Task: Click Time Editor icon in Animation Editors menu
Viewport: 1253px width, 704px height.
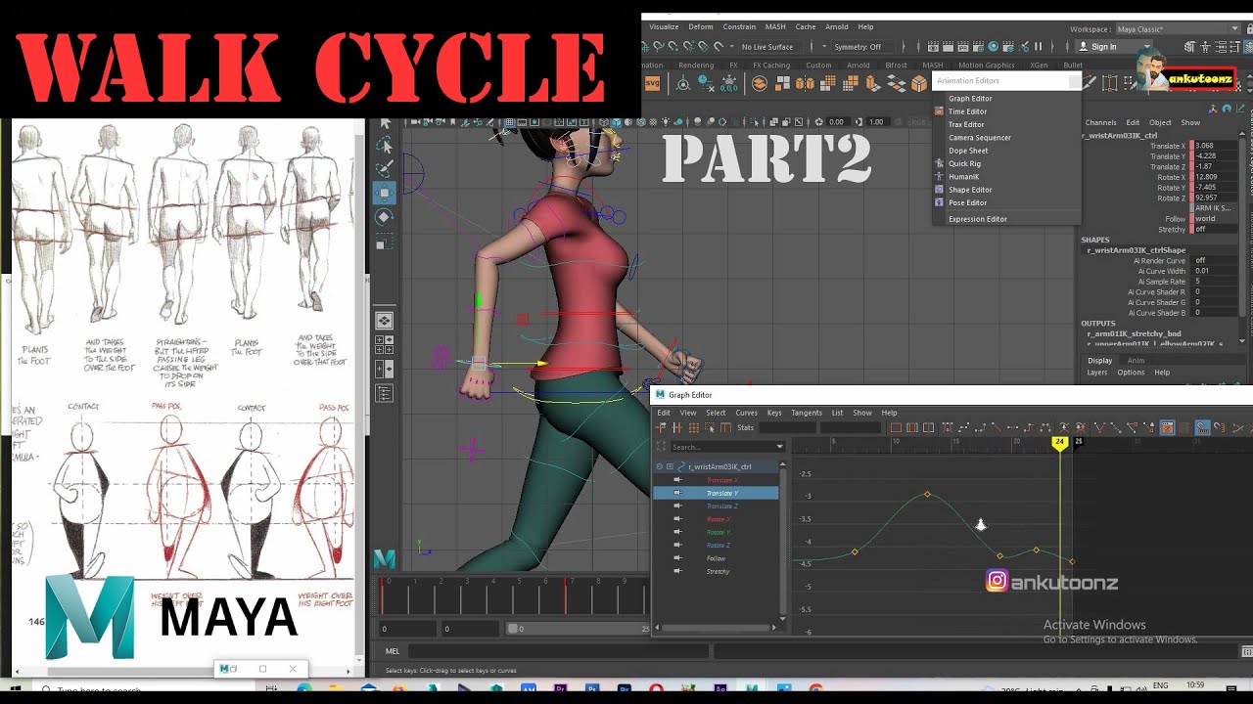Action: click(940, 111)
